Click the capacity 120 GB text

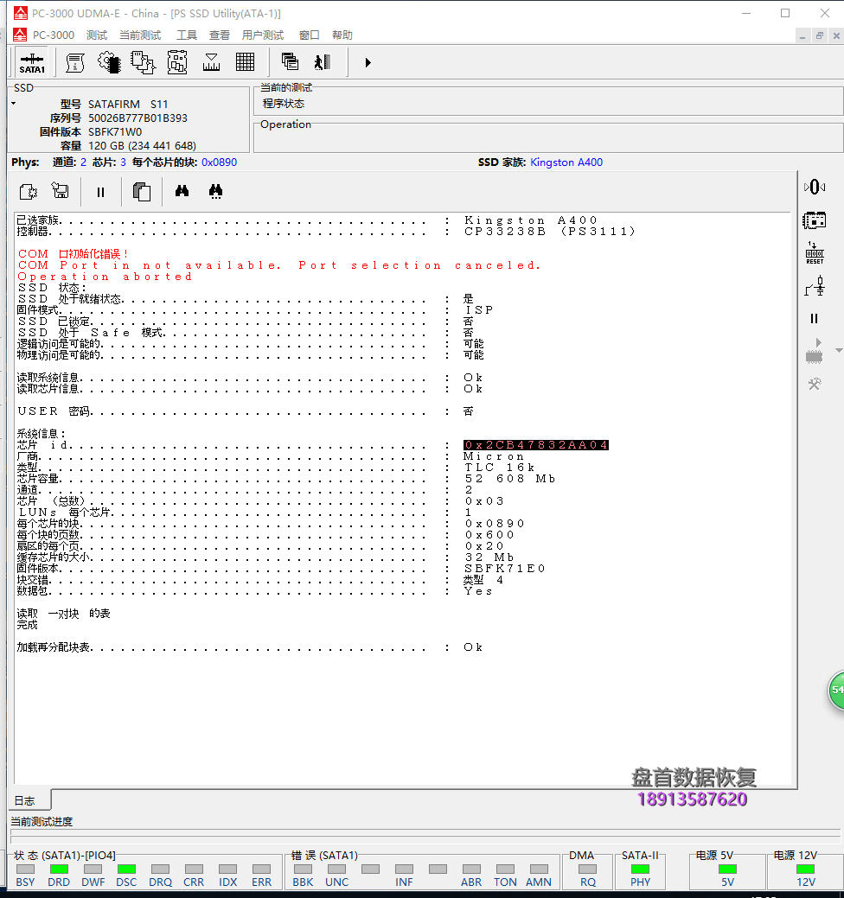142,145
